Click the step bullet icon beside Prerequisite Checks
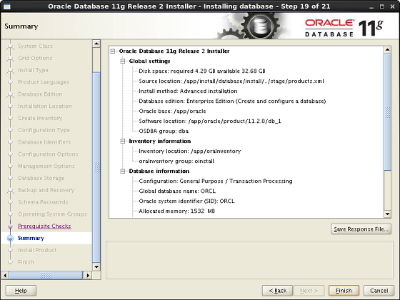 10,226
